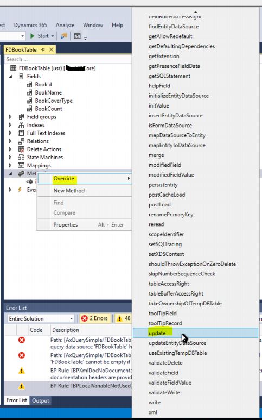Select New Method in context menu
The image size is (262, 420).
tap(69, 191)
